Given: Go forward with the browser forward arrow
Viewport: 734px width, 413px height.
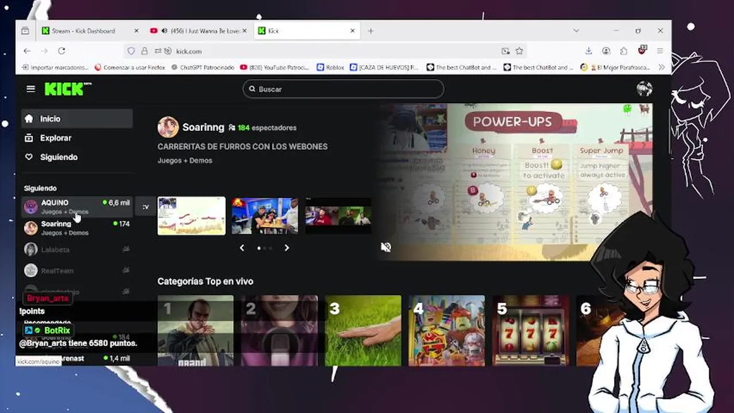Looking at the screenshot, I should 44,51.
